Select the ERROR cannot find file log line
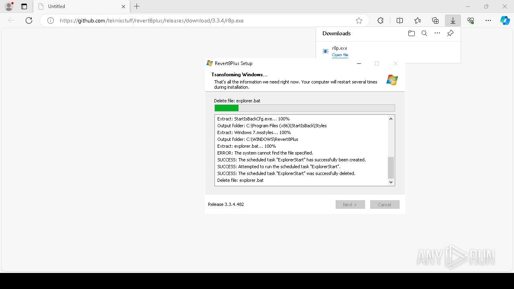Image resolution: width=514 pixels, height=289 pixels. point(265,153)
